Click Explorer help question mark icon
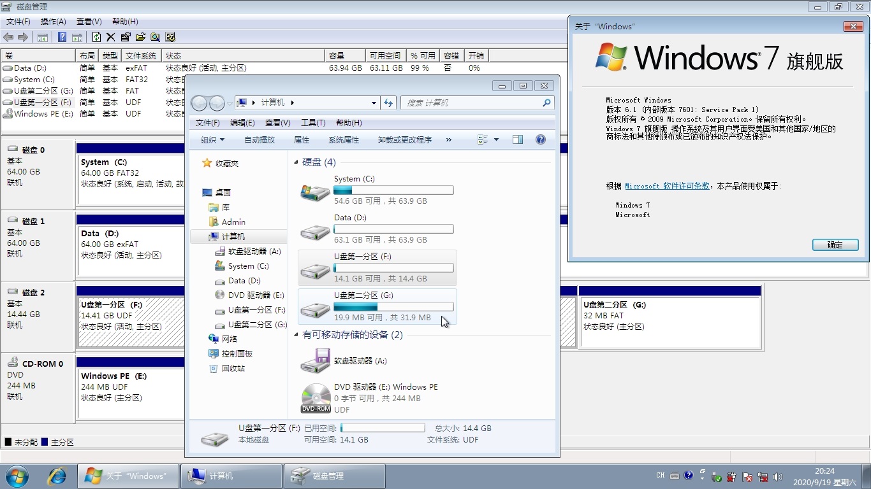 point(541,140)
